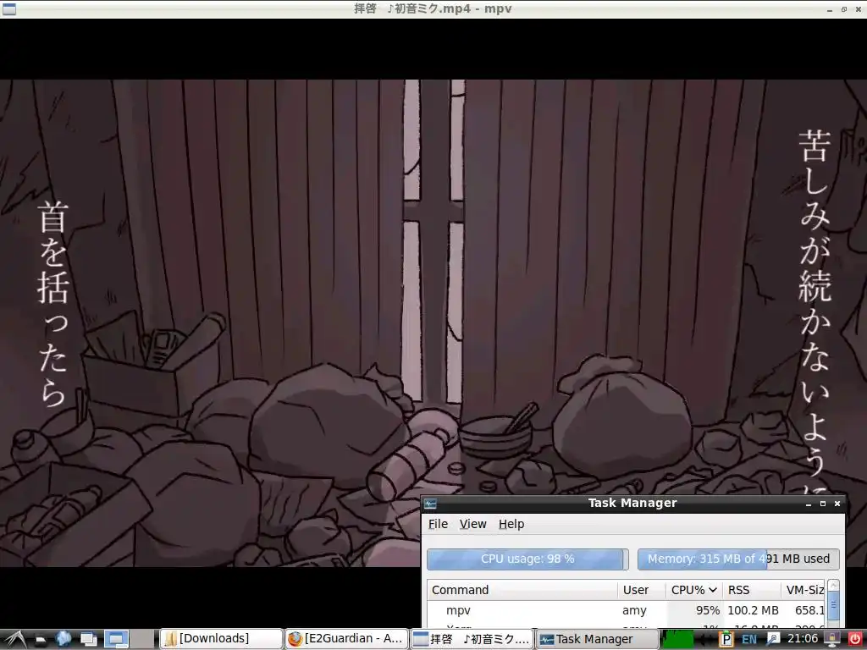This screenshot has width=867, height=650.
Task: Click the red power logout icon
Action: (x=855, y=640)
